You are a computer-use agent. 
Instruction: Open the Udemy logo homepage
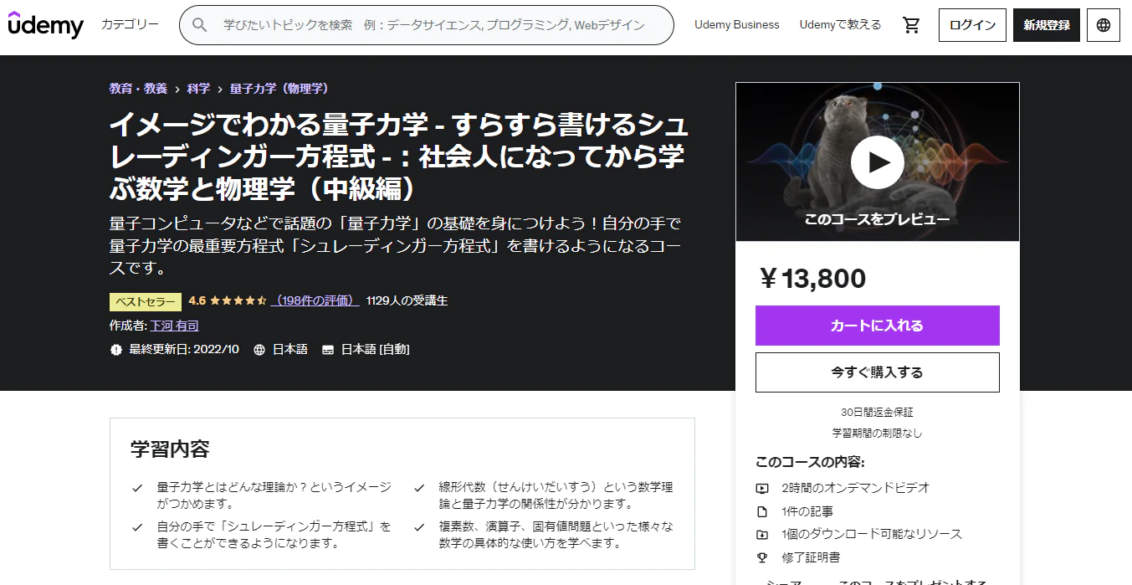pos(46,25)
